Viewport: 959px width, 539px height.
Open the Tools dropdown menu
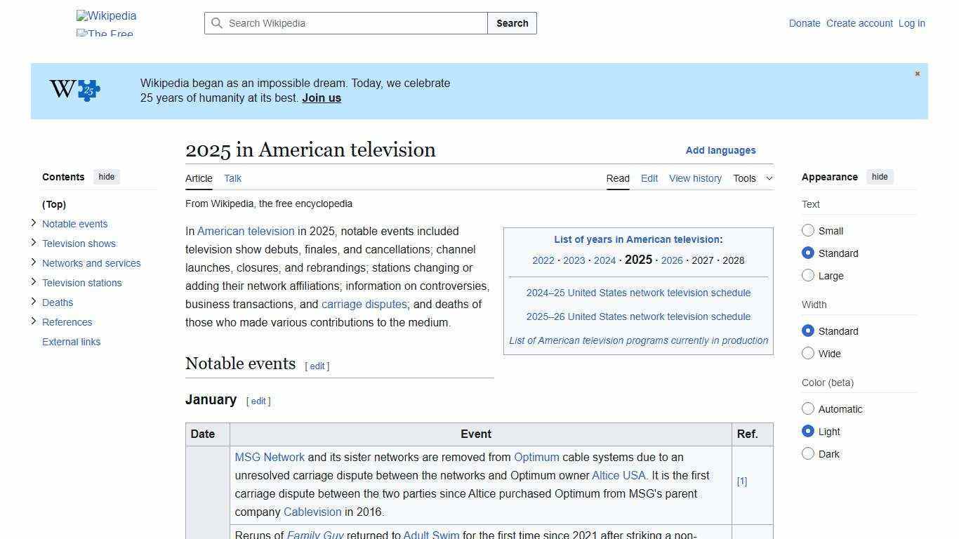pyautogui.click(x=753, y=178)
